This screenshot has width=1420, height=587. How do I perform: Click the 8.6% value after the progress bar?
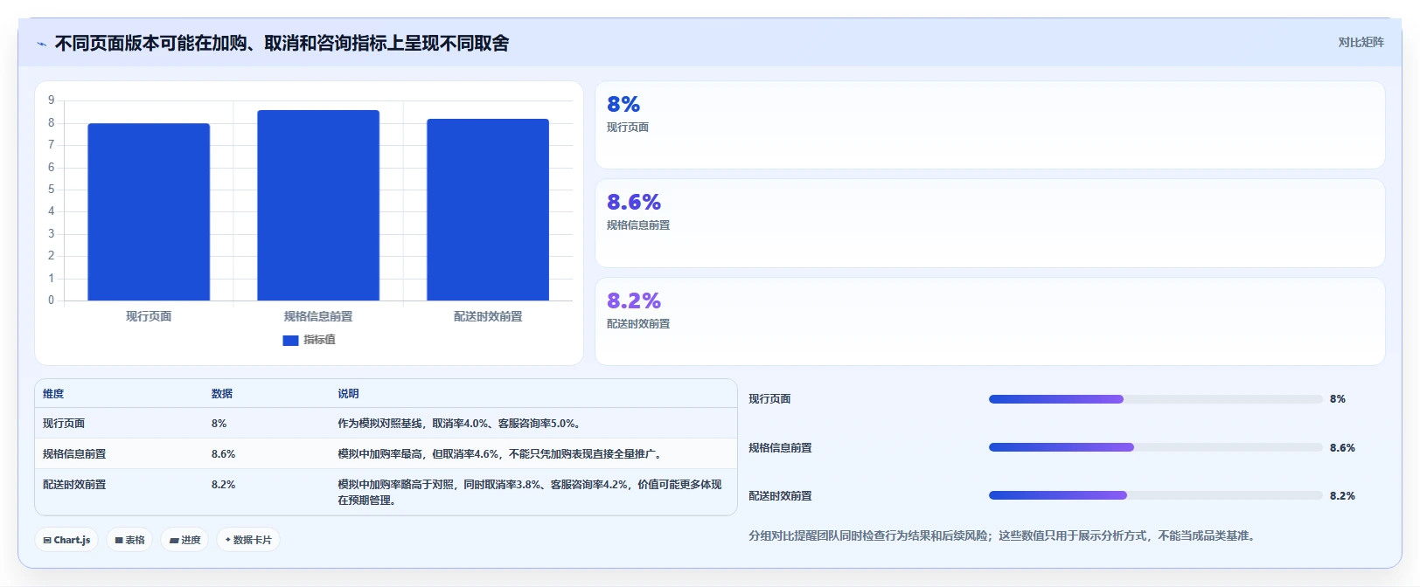coord(1342,448)
